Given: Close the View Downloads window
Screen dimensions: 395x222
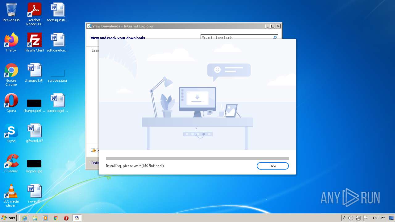Looking at the screenshot, I should point(278,26).
